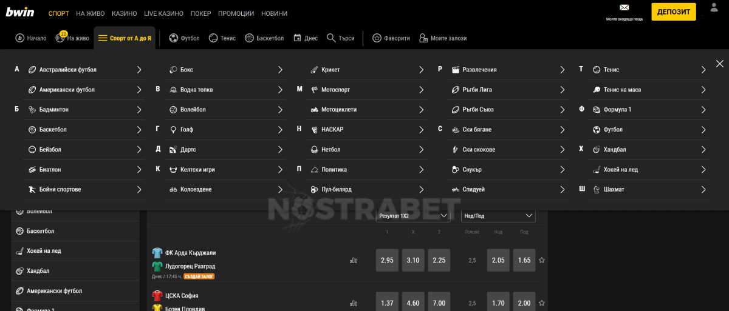
Task: Open the НОВИНИ top menu
Action: (x=275, y=13)
